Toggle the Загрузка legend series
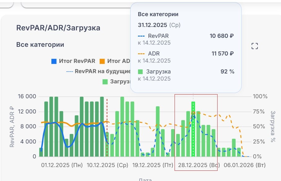281x181 pixels. coord(116,82)
